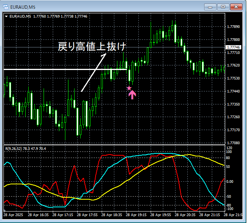Viewport: 247px width, 223px height.
Task: Click the 28 Apr 19:55 time label
Action: [161, 215]
